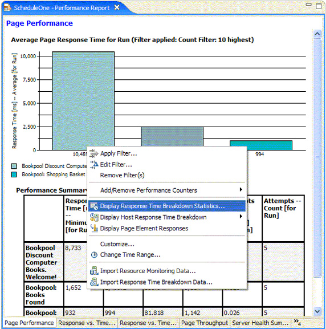Click the ScheduleOne report tab icon
326x329 pixels.
point(7,8)
